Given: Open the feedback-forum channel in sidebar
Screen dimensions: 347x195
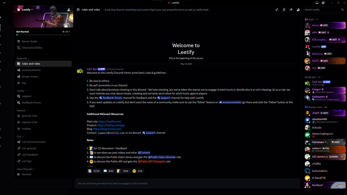Looking at the screenshot, I should [43, 103].
